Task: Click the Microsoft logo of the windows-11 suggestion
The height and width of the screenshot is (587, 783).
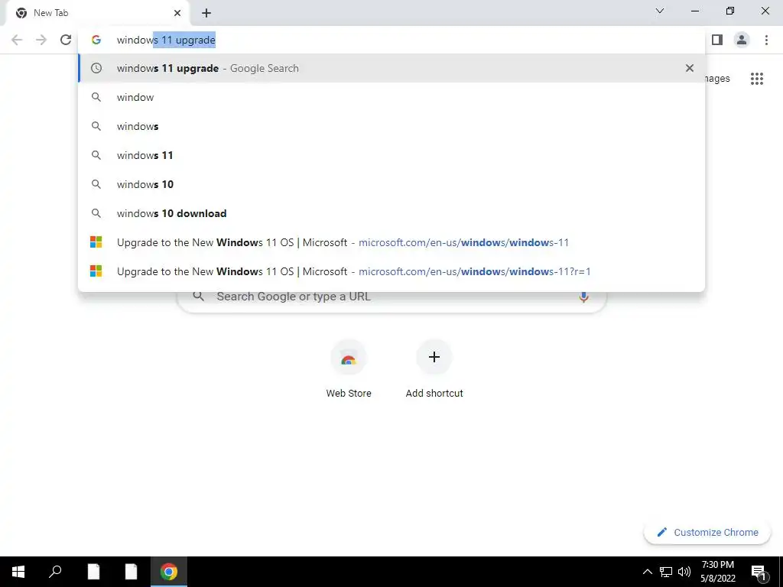Action: 96,242
